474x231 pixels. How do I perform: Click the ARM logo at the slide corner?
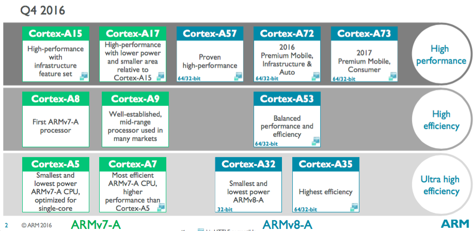455,224
